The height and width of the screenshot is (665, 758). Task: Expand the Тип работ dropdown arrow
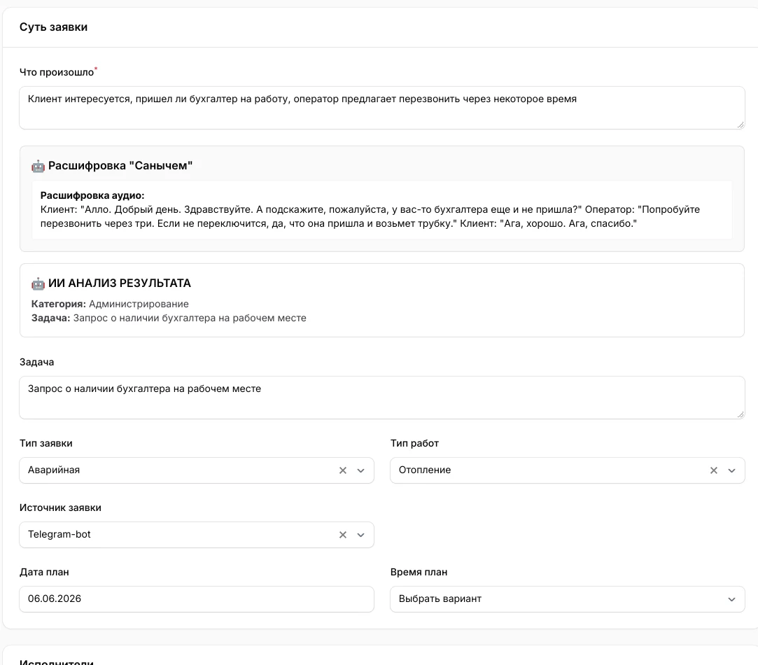click(x=731, y=470)
